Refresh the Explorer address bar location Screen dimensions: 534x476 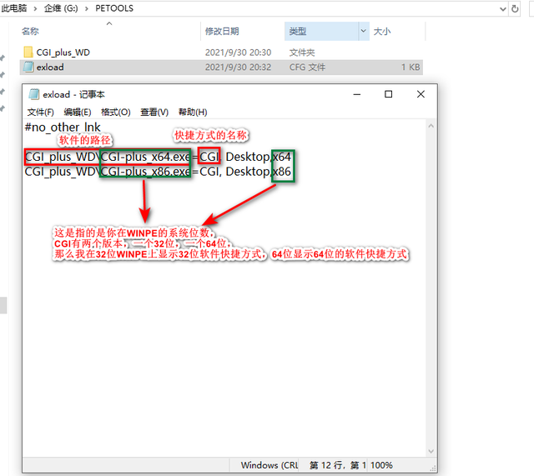click(515, 8)
